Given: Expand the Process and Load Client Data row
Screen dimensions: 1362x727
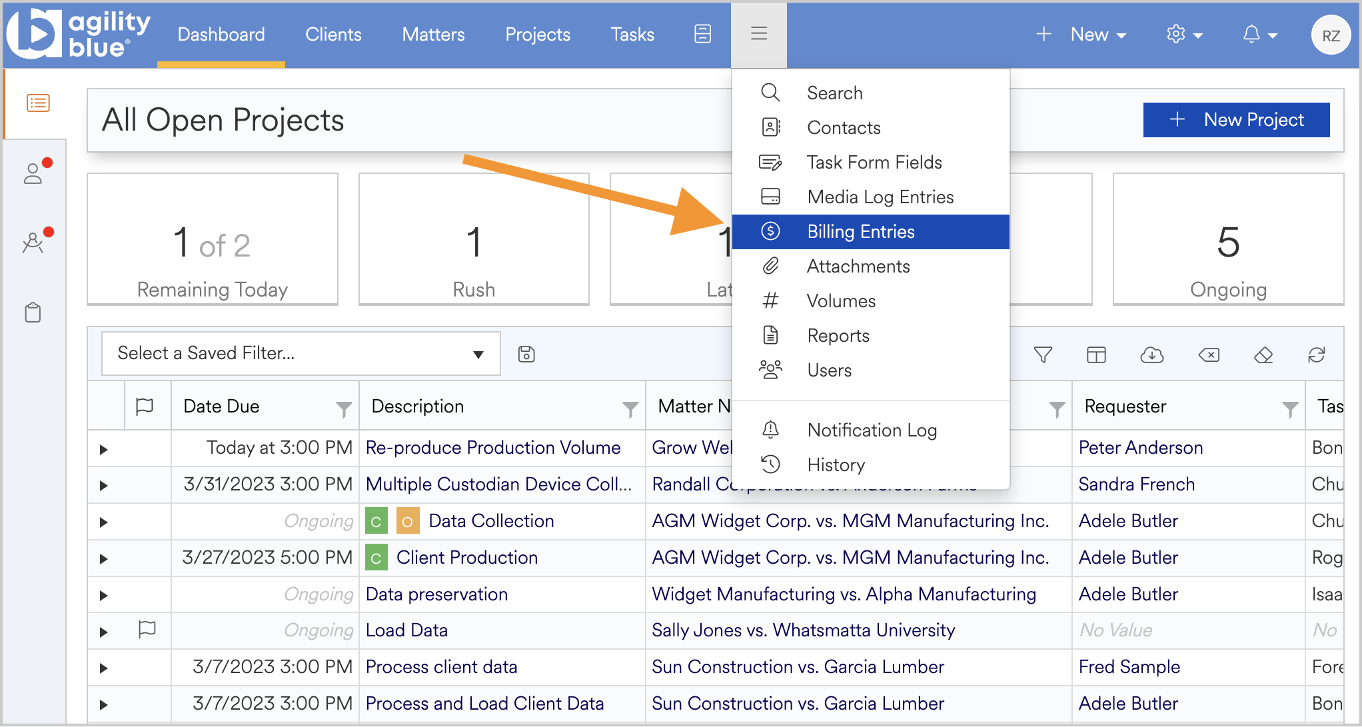Looking at the screenshot, I should click(x=103, y=704).
